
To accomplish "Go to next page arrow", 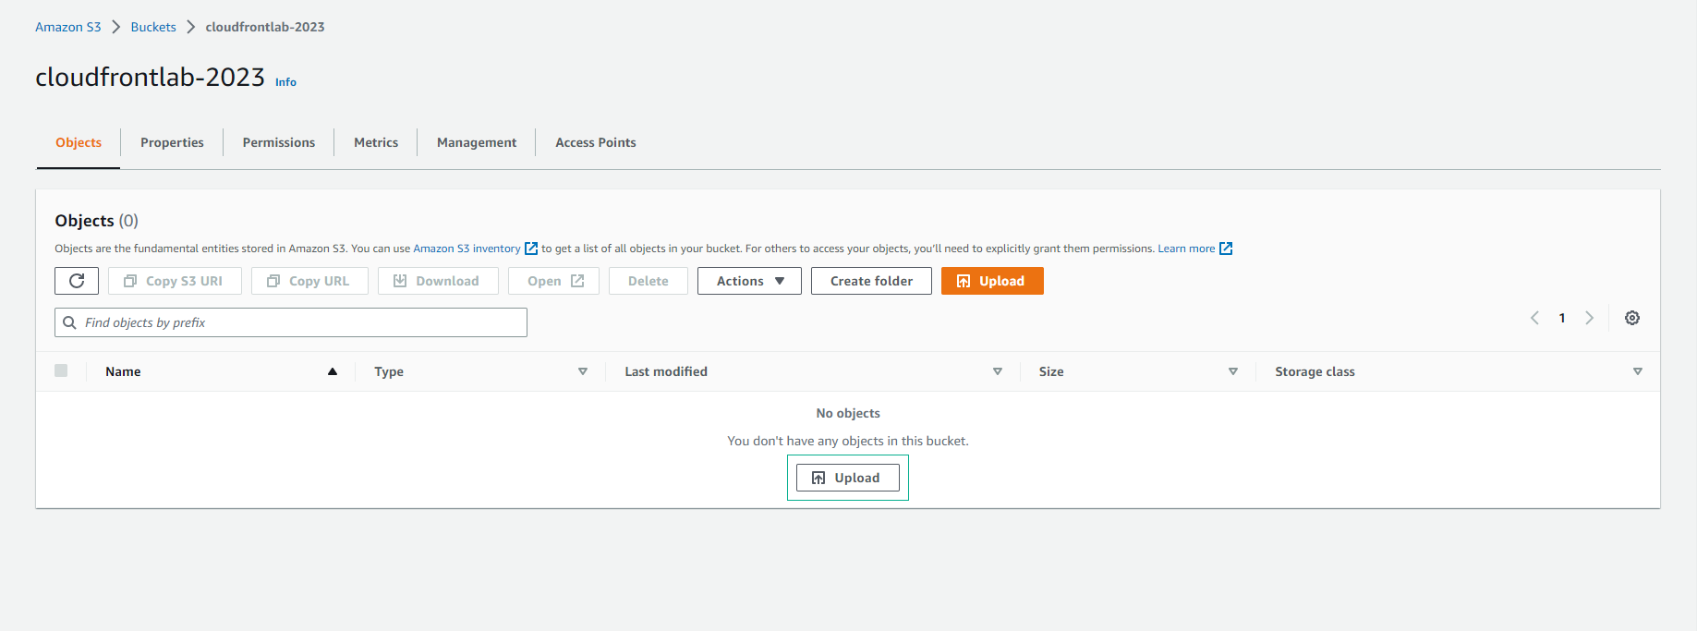I will click(x=1589, y=318).
